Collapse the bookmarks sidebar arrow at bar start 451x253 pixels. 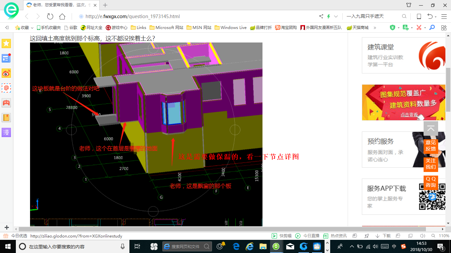[x=7, y=28]
